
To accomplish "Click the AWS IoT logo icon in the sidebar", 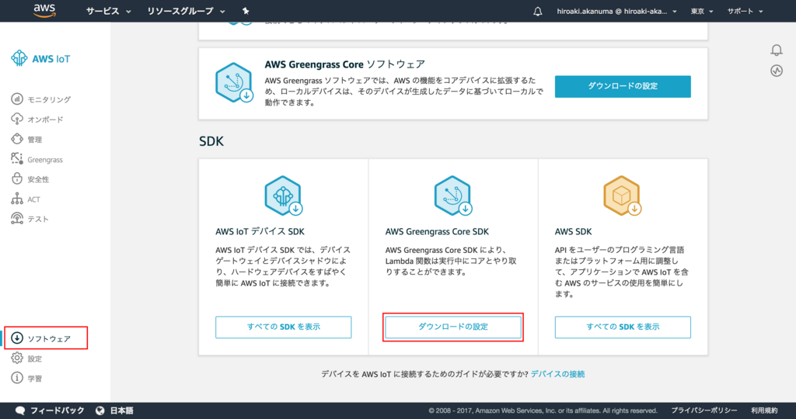I will click(x=19, y=58).
